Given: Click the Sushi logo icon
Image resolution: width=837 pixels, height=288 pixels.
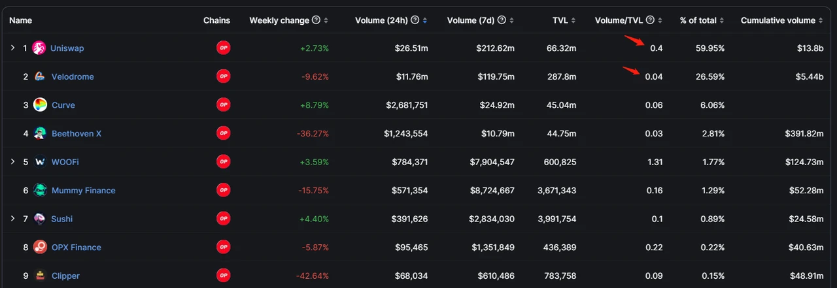Looking at the screenshot, I should (x=40, y=219).
